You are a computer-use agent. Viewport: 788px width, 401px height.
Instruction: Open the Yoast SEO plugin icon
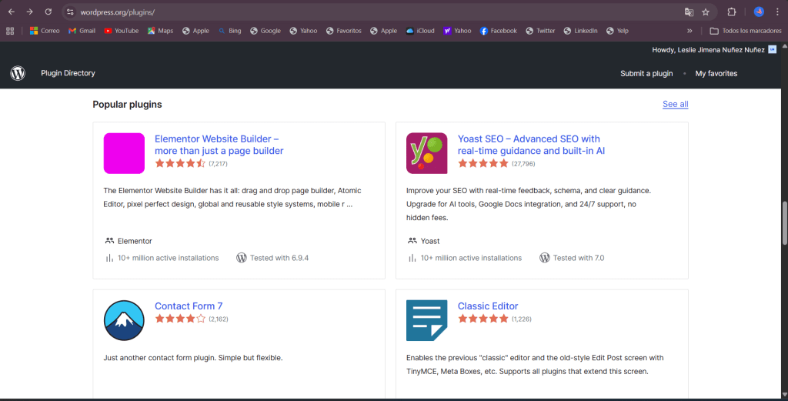(x=426, y=153)
